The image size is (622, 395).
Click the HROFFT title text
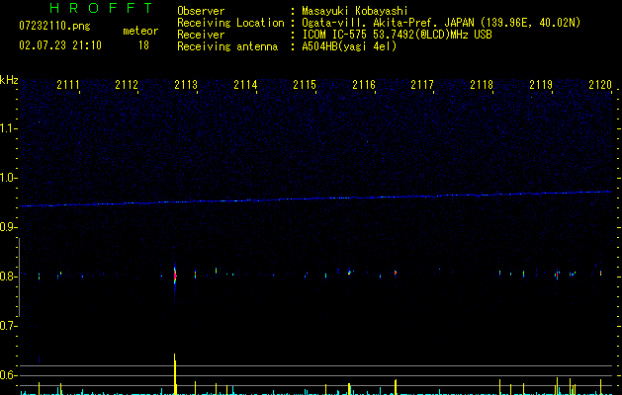[x=102, y=8]
